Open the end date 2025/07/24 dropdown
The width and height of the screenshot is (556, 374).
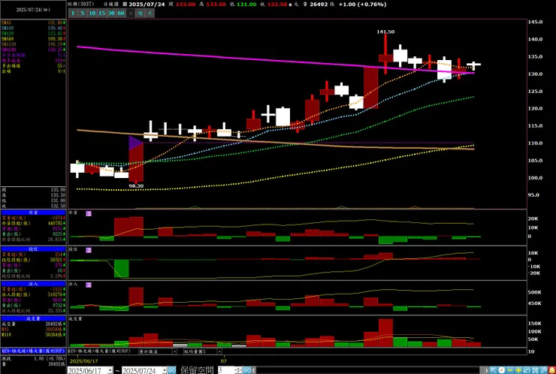(x=165, y=370)
